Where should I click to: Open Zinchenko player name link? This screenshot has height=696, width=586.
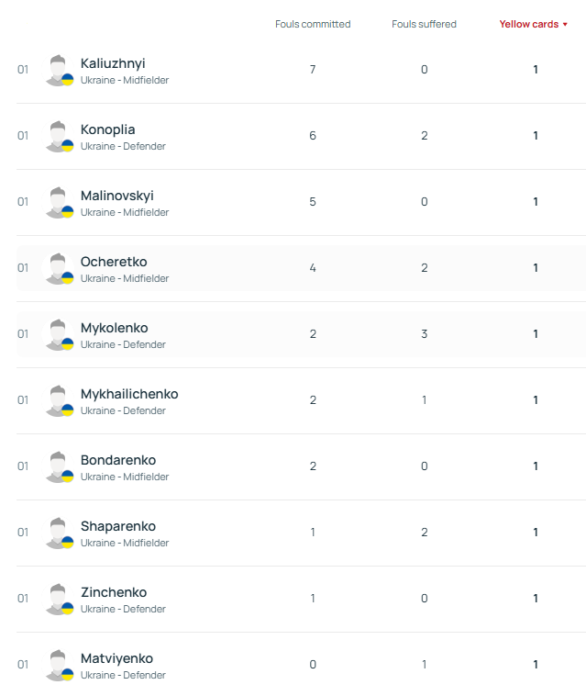(114, 592)
